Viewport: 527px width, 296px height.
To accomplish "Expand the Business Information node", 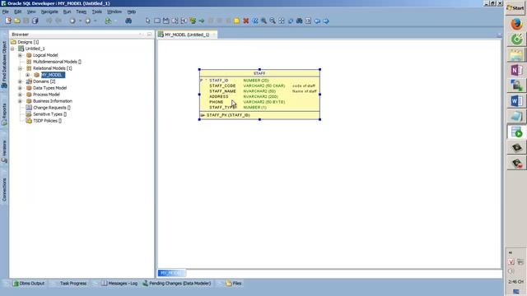I will pyautogui.click(x=20, y=101).
